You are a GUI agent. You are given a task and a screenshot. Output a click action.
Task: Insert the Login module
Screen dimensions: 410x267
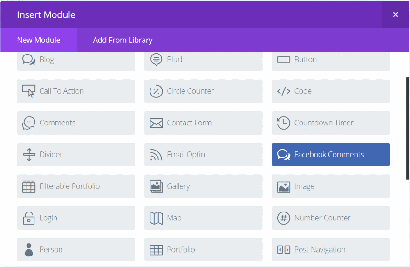pos(76,218)
